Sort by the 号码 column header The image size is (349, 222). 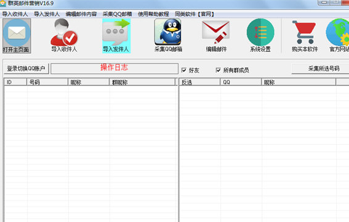point(47,82)
